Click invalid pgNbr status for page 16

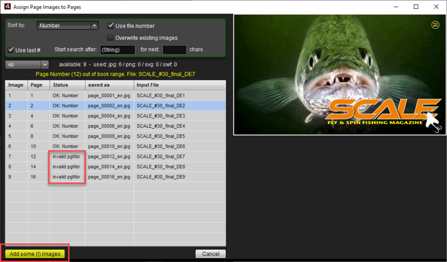tap(67, 177)
